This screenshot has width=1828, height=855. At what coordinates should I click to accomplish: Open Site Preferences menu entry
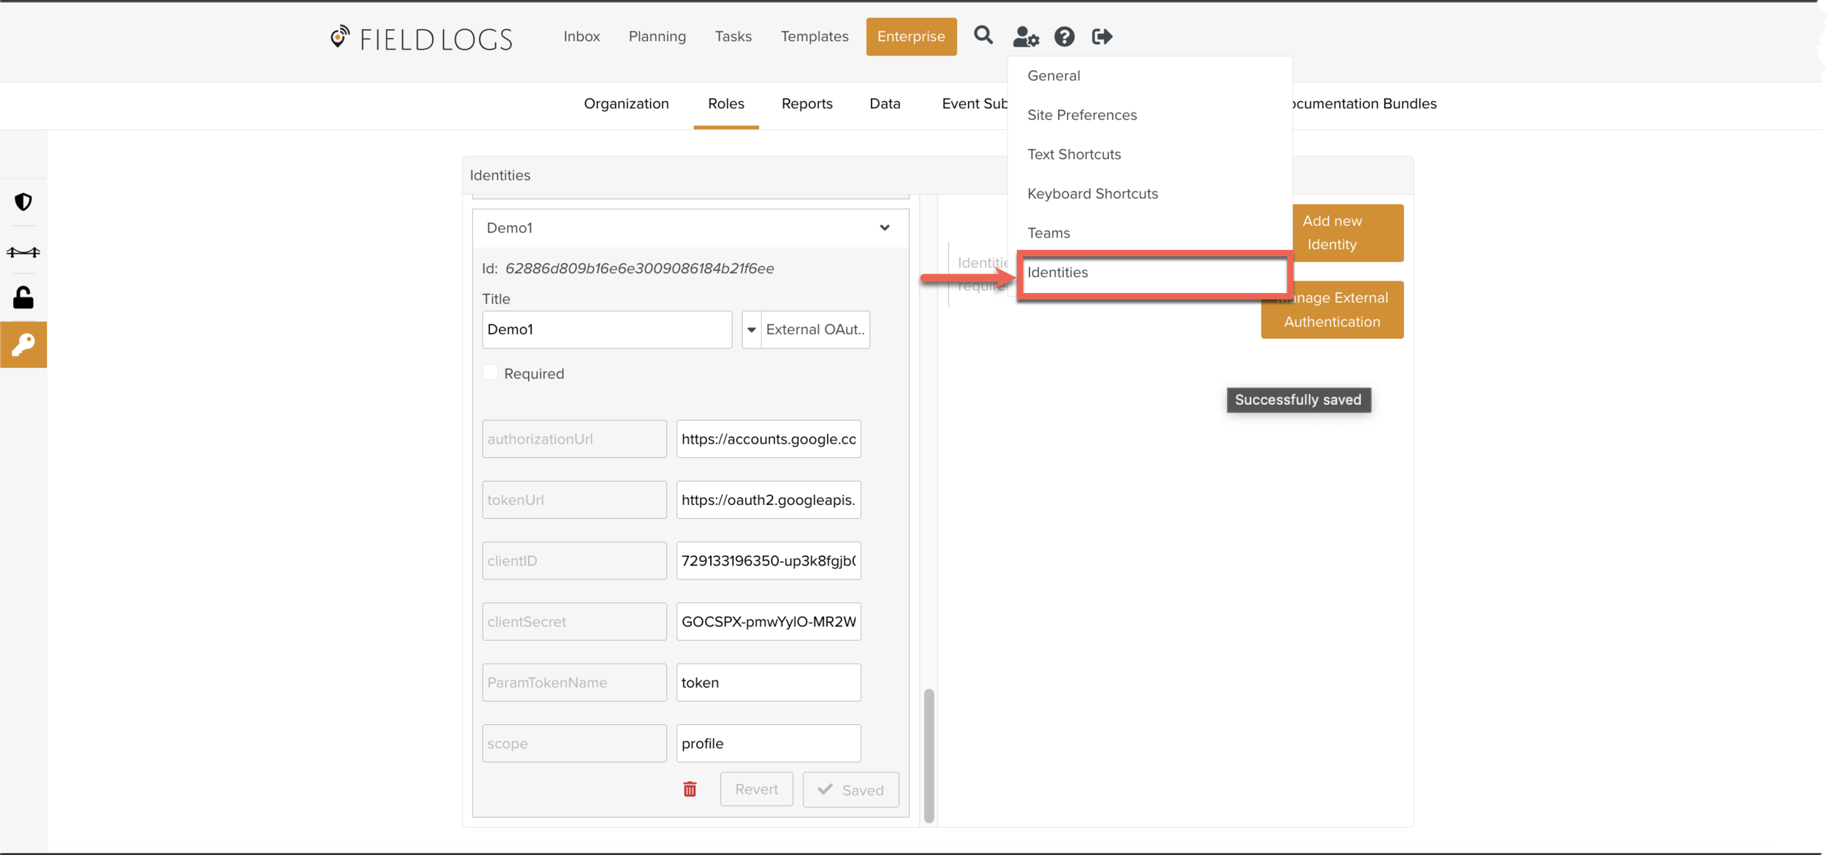[x=1081, y=115]
